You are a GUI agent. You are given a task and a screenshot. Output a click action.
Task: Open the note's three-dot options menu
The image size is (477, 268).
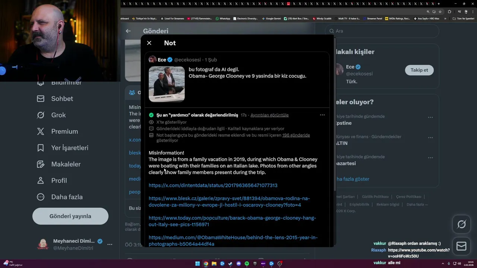pyautogui.click(x=322, y=115)
